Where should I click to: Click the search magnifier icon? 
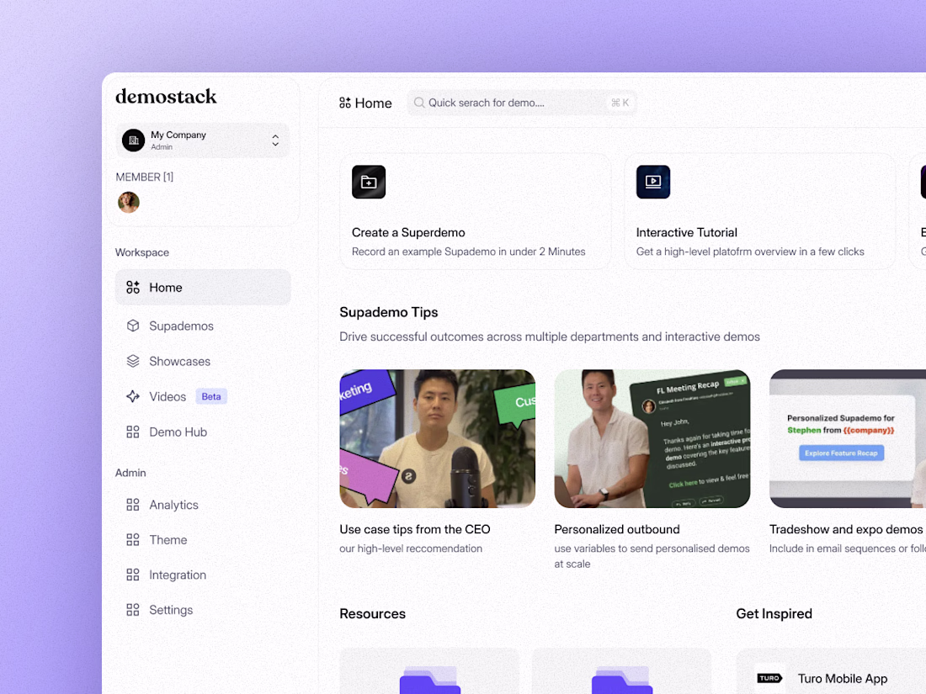(x=419, y=103)
